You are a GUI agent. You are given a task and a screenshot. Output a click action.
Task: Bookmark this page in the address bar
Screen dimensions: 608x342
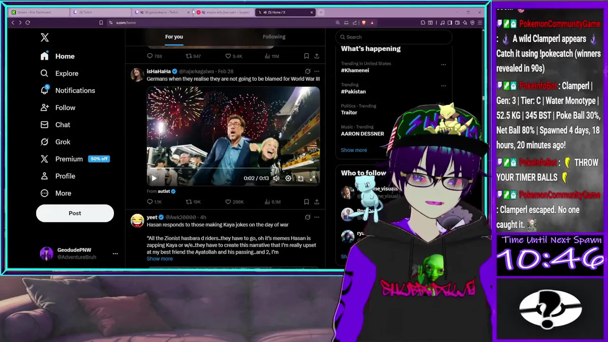pos(101,22)
